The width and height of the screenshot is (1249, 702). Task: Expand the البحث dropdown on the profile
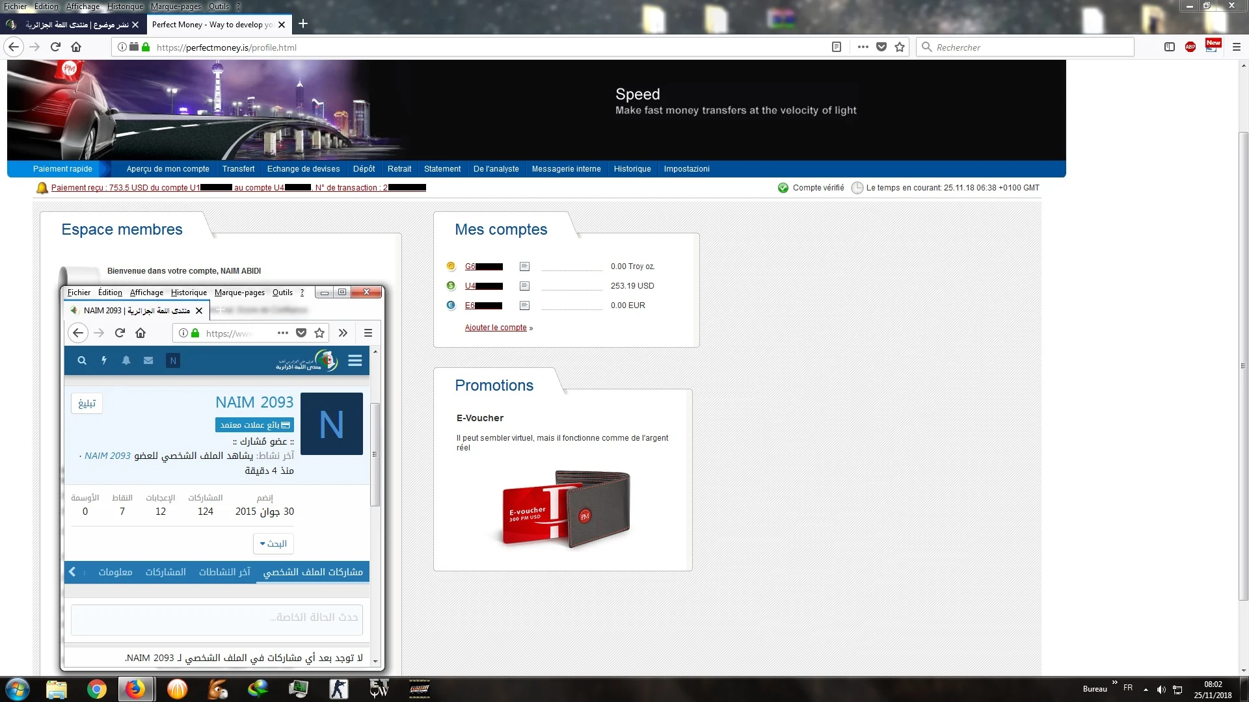click(273, 543)
